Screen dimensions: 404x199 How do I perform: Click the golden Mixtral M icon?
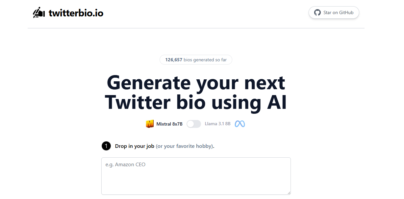tap(150, 124)
